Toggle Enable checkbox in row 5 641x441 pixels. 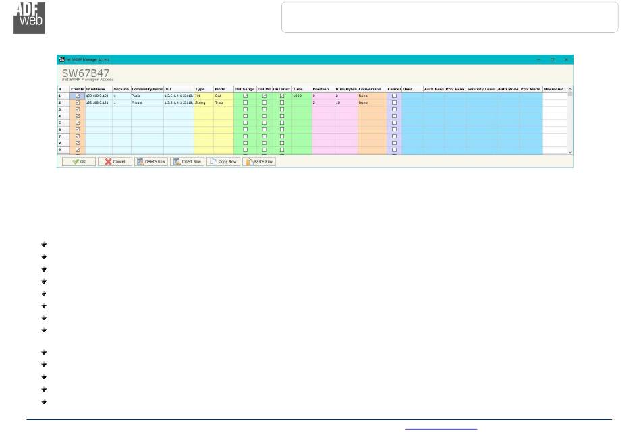point(78,123)
